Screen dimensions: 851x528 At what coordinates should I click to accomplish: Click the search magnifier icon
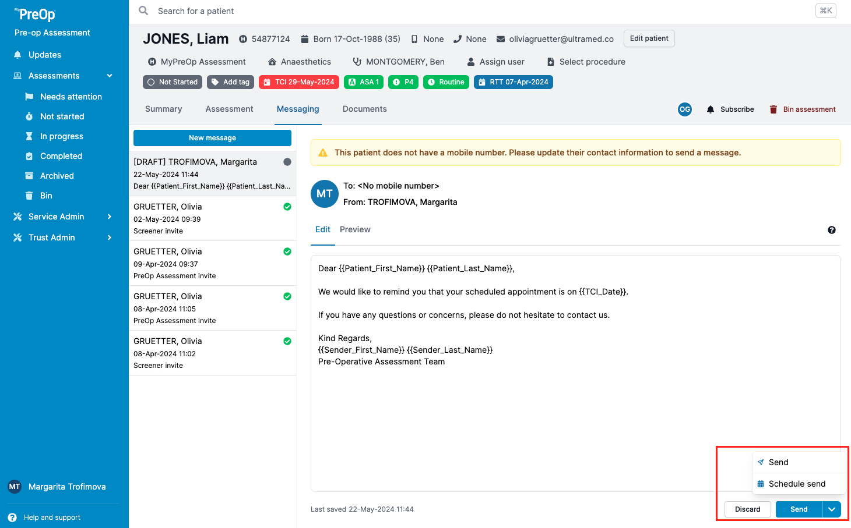[143, 10]
